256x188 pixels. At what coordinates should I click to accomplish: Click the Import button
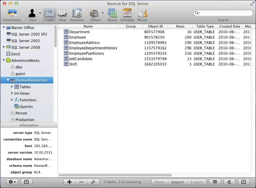(x=178, y=182)
